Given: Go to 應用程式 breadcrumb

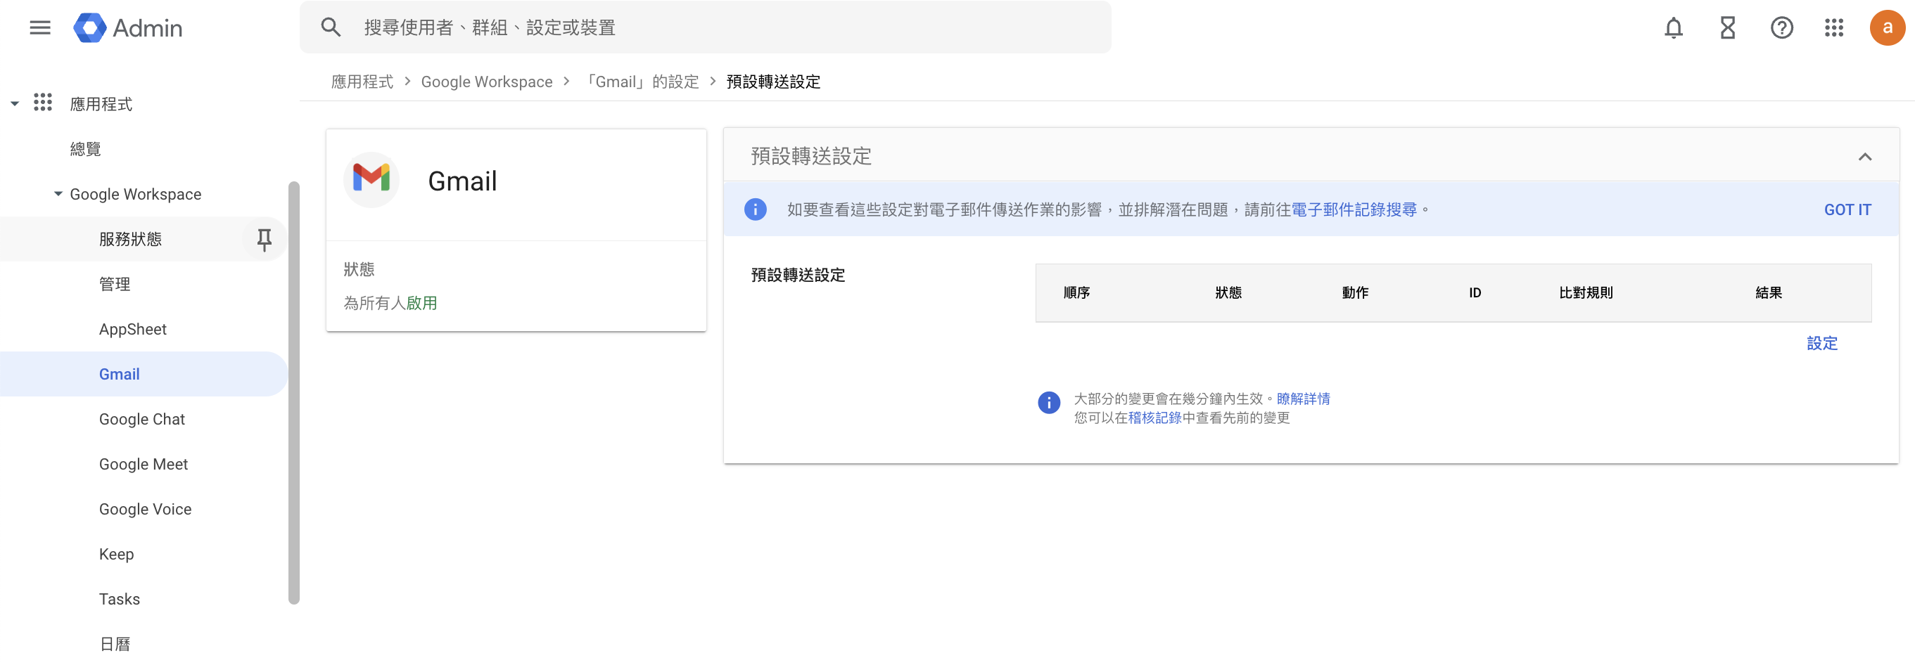Looking at the screenshot, I should click(x=362, y=82).
